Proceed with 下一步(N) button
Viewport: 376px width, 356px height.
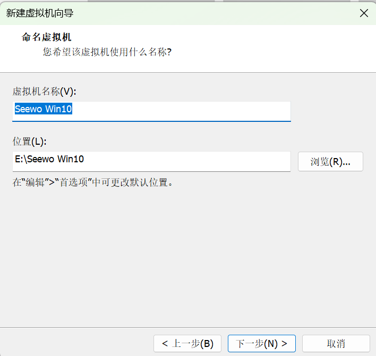[262, 344]
